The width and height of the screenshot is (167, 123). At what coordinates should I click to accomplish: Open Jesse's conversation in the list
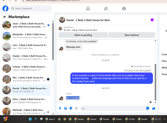tap(26, 25)
